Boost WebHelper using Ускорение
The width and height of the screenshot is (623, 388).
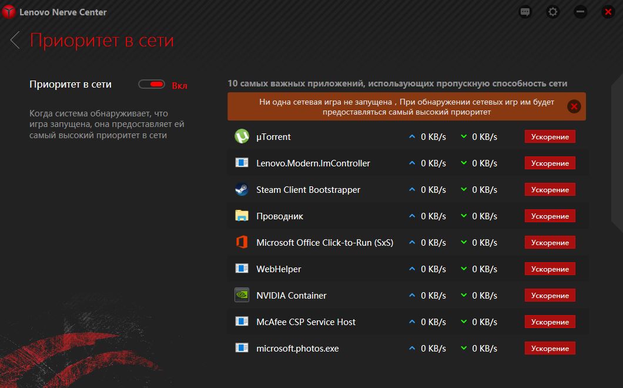pos(550,269)
